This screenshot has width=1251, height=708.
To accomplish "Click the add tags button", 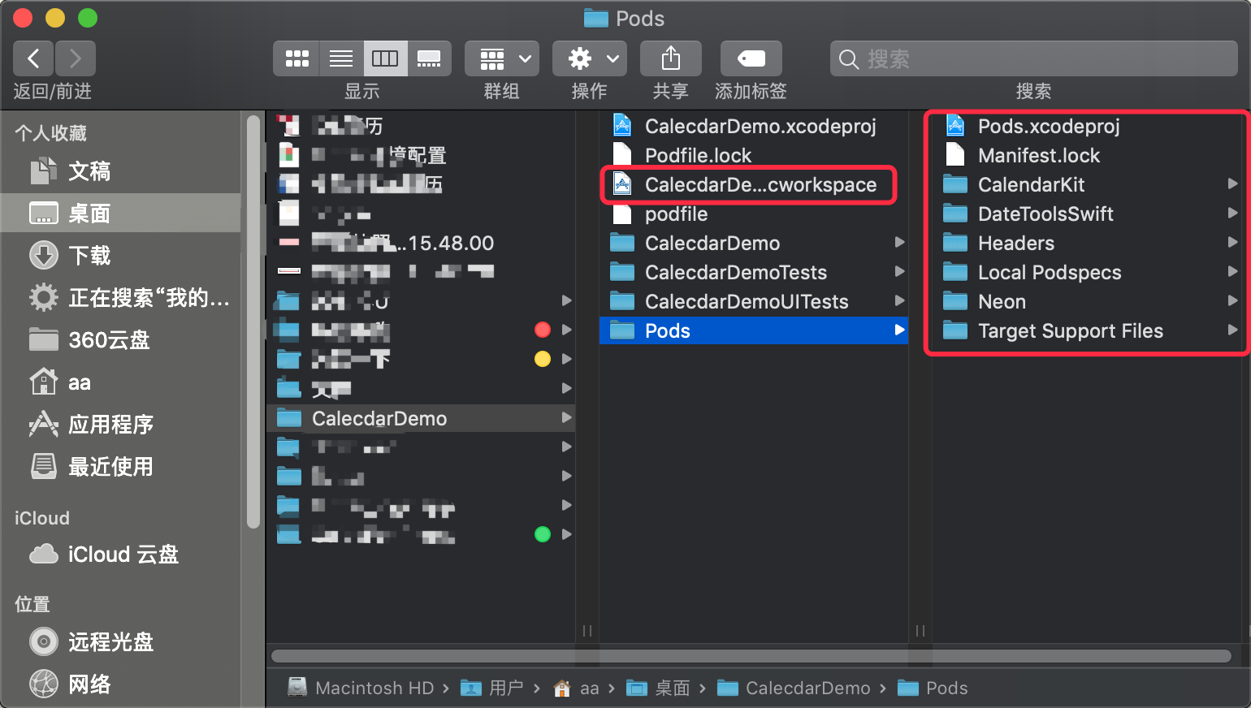I will tap(751, 58).
